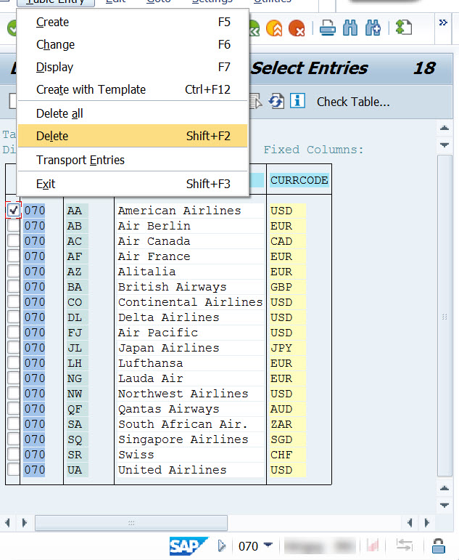Click the Find binoculars icon

[x=350, y=28]
